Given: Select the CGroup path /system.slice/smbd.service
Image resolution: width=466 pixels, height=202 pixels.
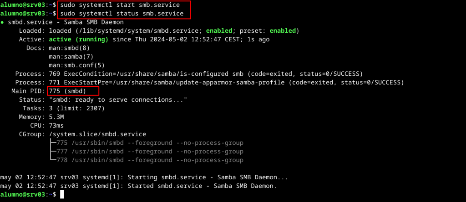Looking at the screenshot, I should 97,134.
